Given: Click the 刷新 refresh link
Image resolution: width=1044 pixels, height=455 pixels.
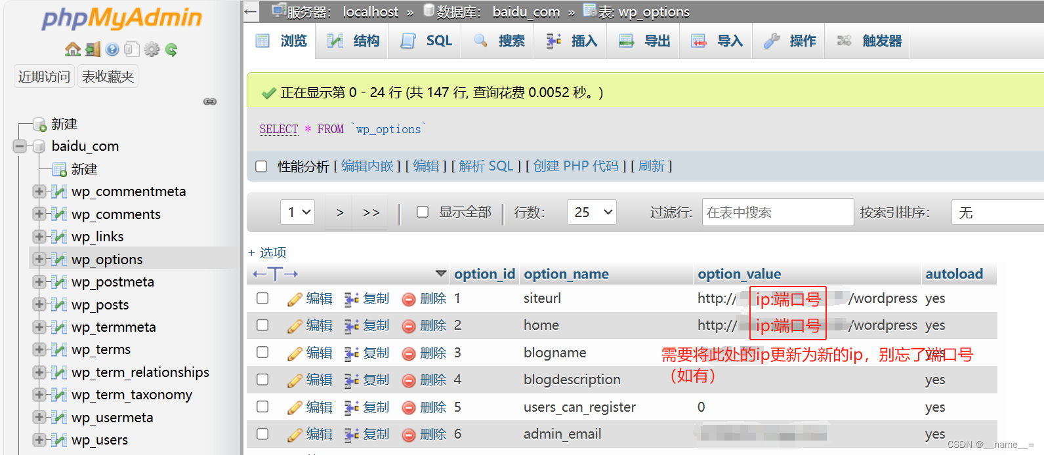Looking at the screenshot, I should pyautogui.click(x=652, y=167).
